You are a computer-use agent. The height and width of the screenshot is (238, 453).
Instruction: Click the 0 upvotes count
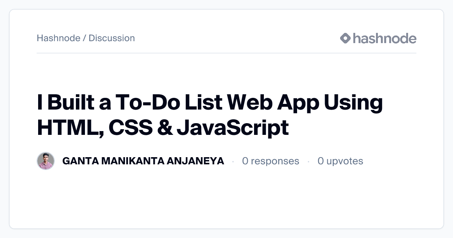pos(340,161)
